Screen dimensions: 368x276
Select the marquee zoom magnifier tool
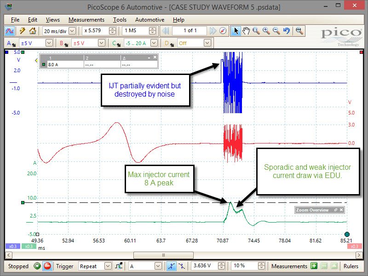point(256,31)
